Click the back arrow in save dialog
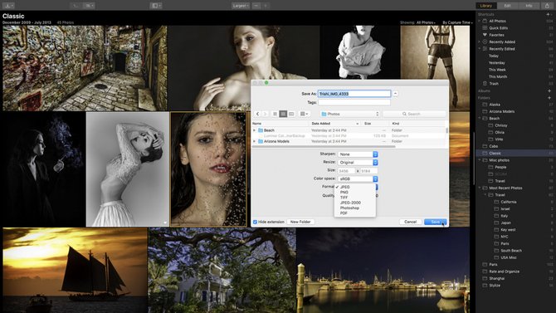Screen dimensions: 556x313 pyautogui.click(x=257, y=114)
